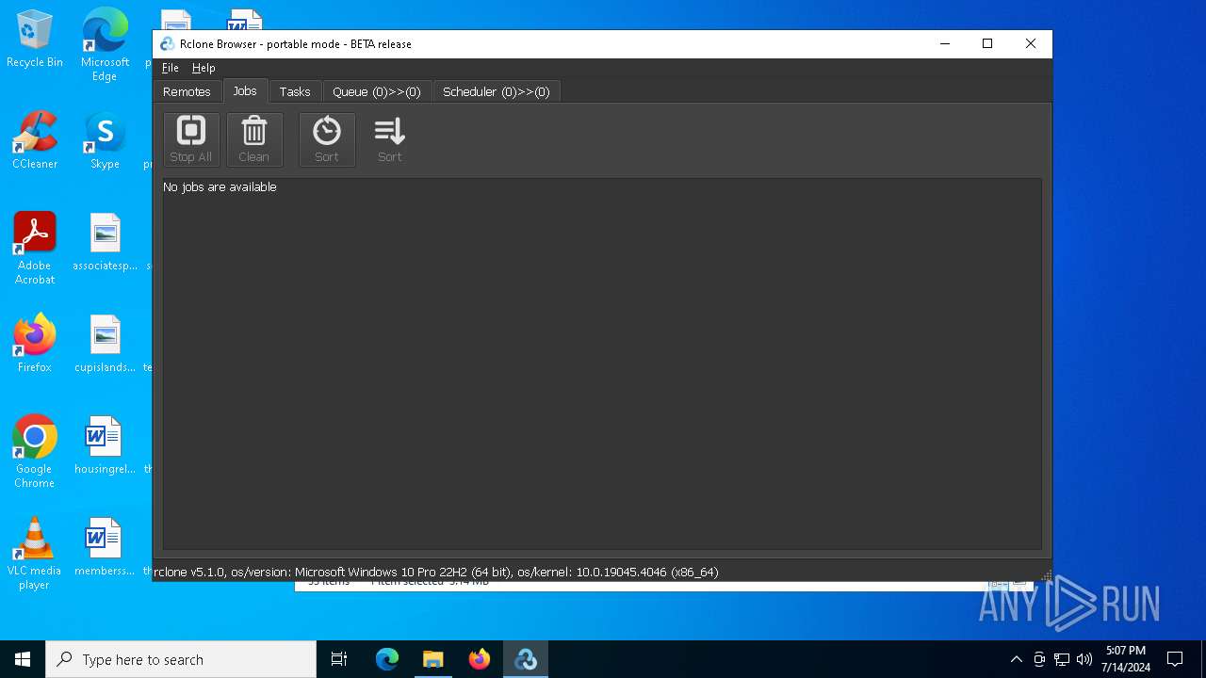Select the housingrel... Word document on the desktop

pos(105,446)
